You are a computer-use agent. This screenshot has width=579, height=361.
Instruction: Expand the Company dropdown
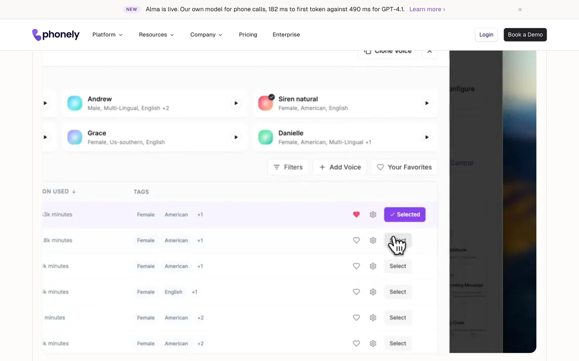point(206,35)
